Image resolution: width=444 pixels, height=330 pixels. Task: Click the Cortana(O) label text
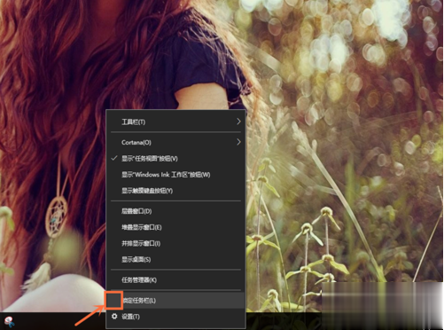click(x=136, y=142)
